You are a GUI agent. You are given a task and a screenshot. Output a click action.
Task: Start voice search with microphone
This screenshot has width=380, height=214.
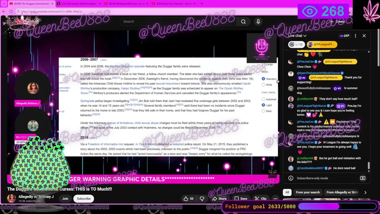click(258, 21)
